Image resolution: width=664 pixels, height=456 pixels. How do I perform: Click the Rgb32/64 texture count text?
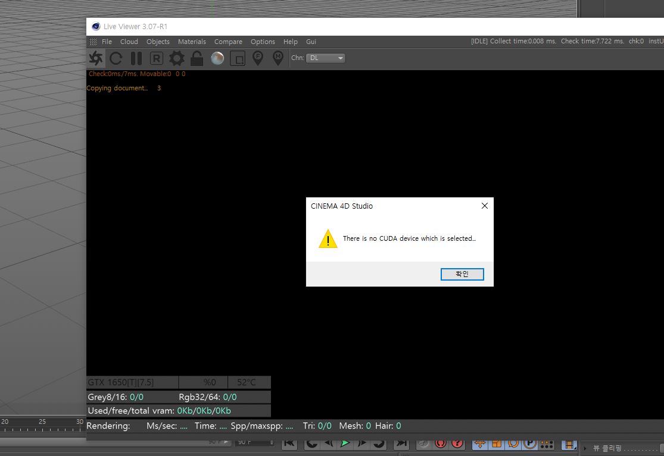coord(207,397)
